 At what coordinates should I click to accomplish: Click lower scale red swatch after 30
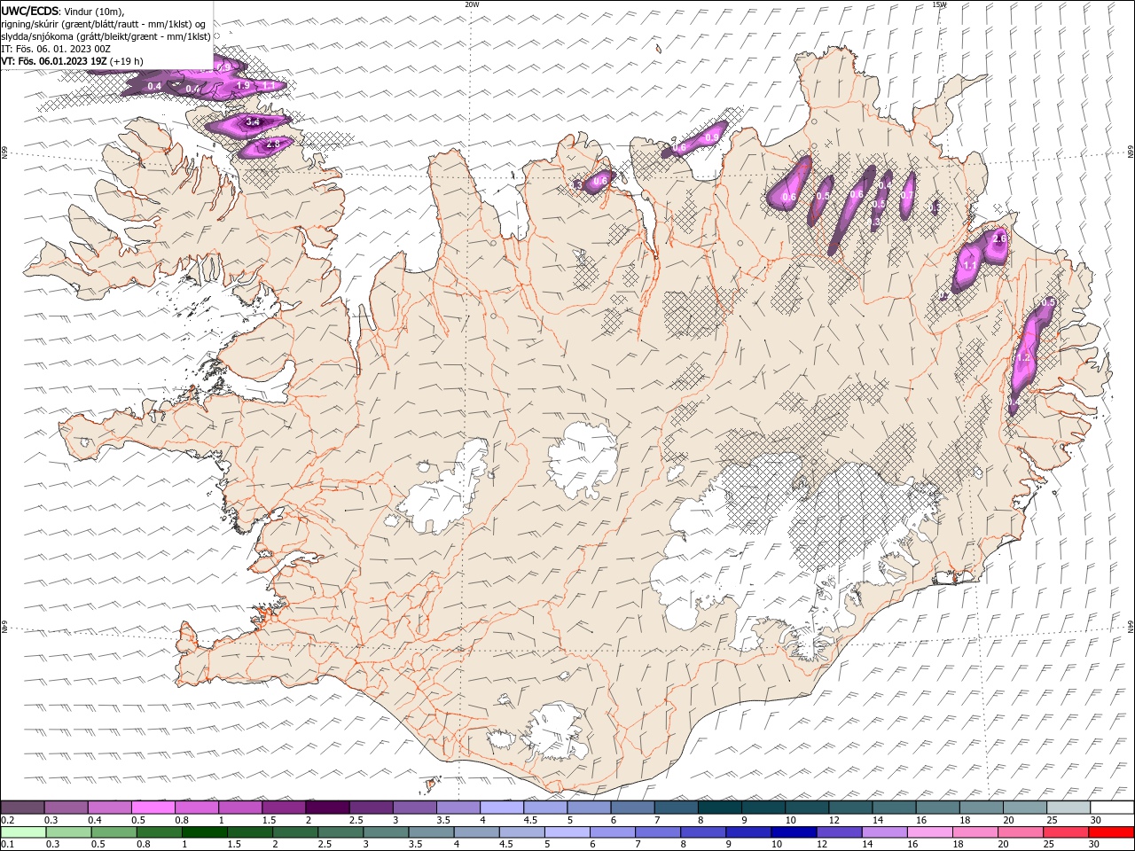(x=1110, y=832)
